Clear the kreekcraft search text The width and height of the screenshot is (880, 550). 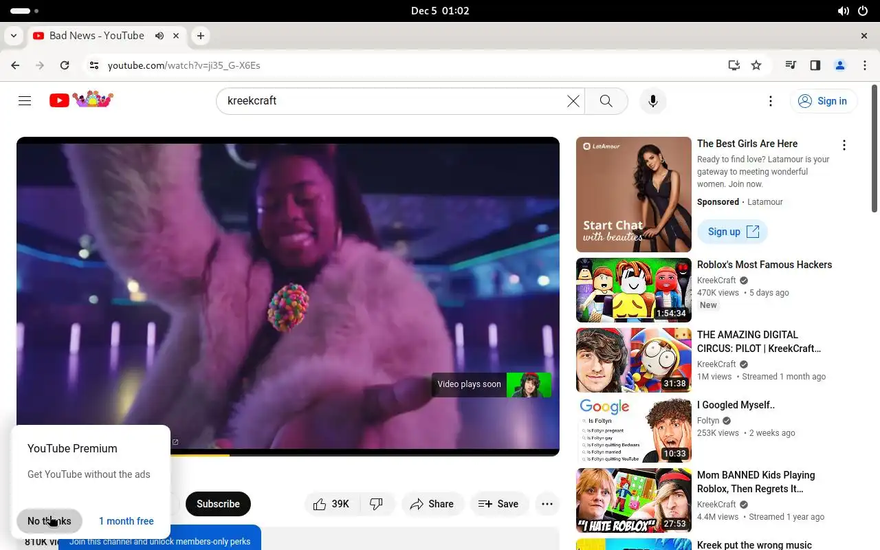573,101
